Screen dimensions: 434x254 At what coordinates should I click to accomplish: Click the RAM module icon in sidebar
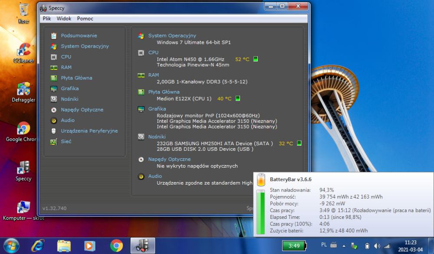click(x=54, y=68)
